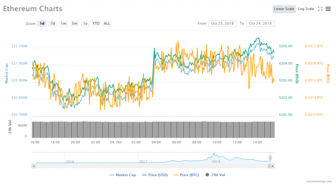Click the fullscreen expand icon
Image resolution: width=336 pixels, height=187 pixels.
click(x=320, y=9)
